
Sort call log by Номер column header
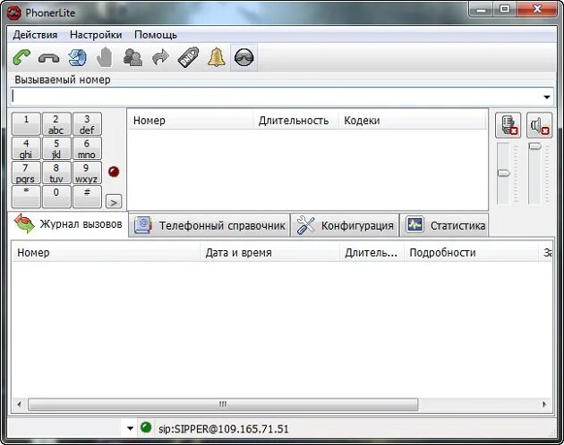pyautogui.click(x=106, y=253)
